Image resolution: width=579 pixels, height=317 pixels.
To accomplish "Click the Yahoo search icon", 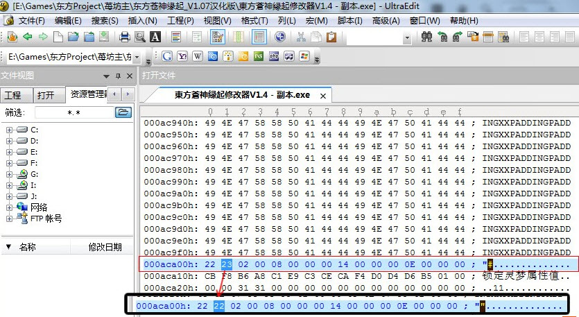I will click(x=182, y=56).
